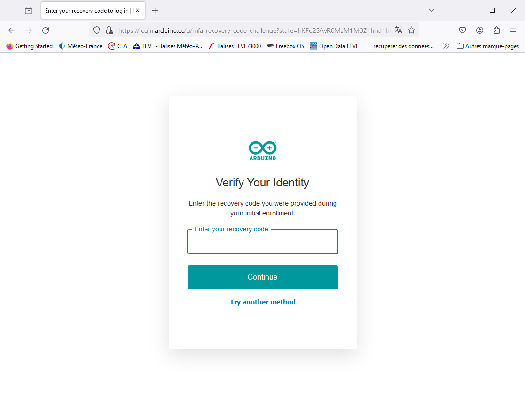Viewport: 525px width, 393px height.
Task: Click the Try another method link
Action: click(262, 302)
